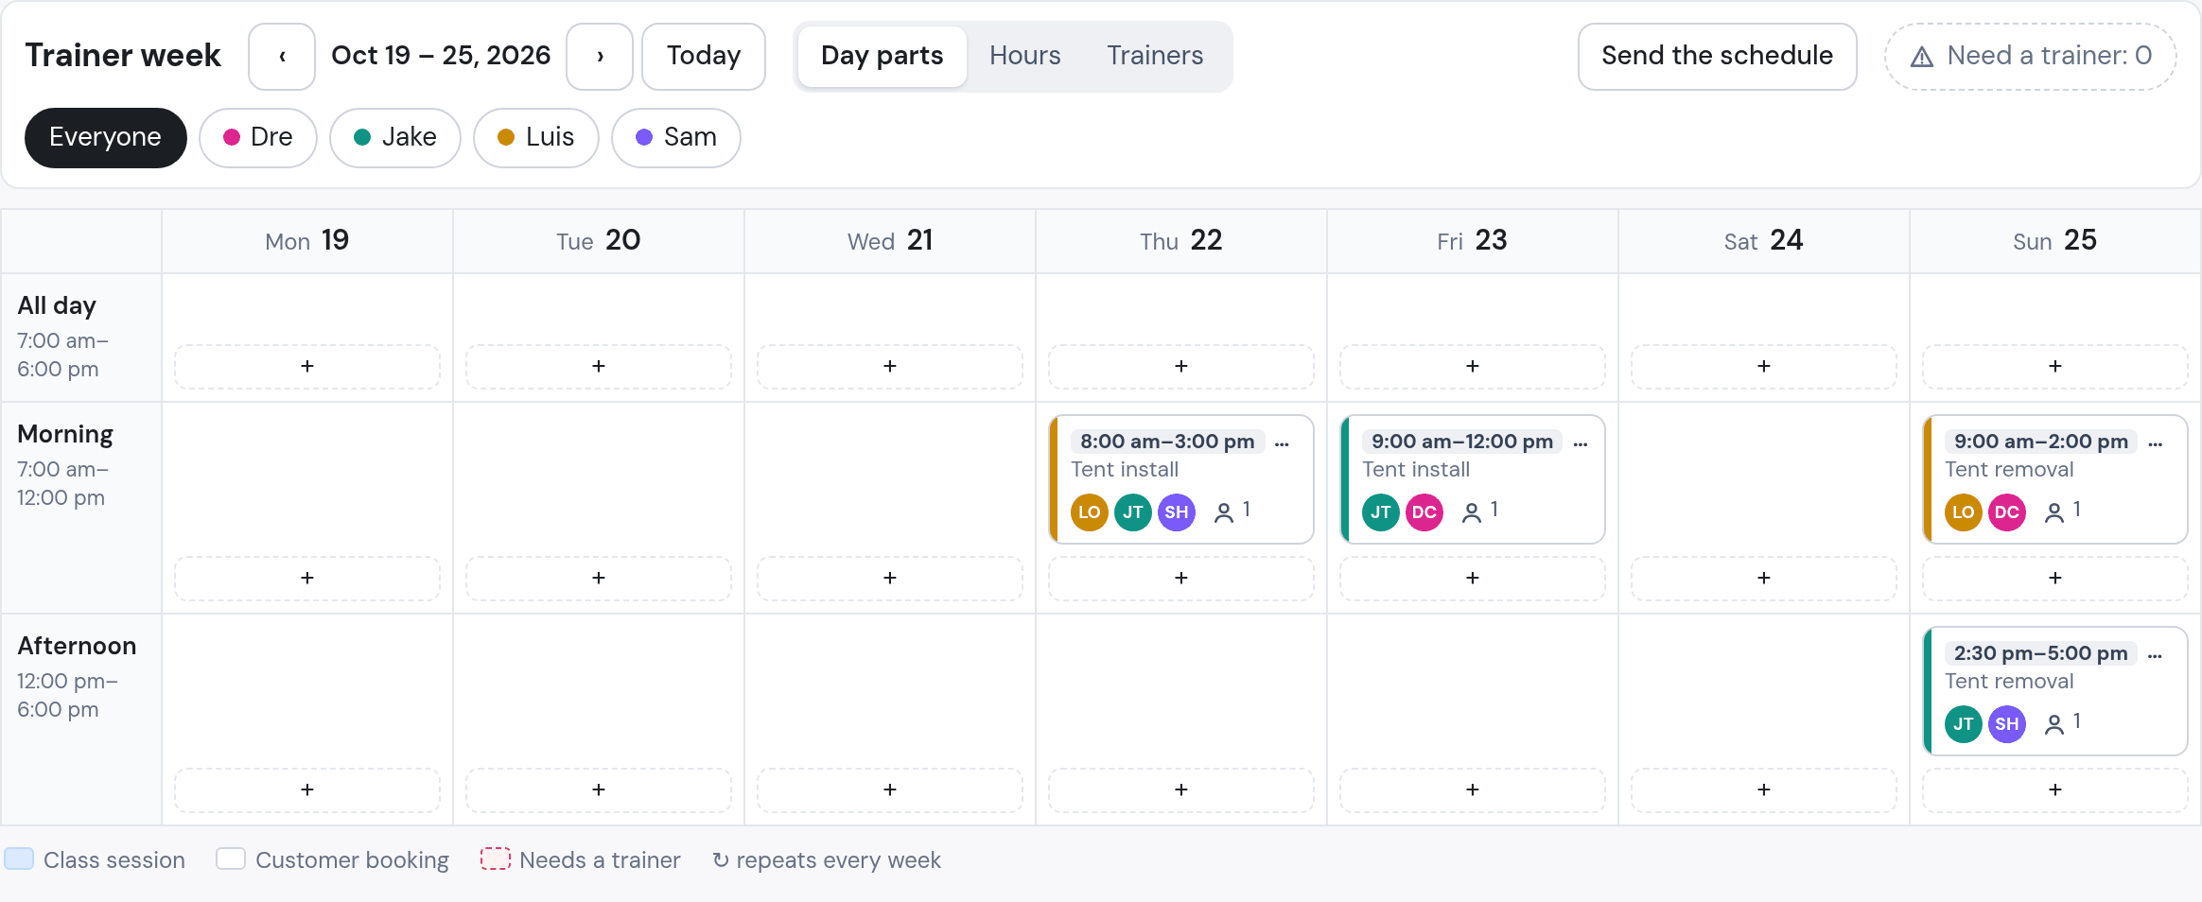Open options menu on Sun 9:00 am Tent removal
This screenshot has height=902, width=2202.
click(x=2156, y=442)
